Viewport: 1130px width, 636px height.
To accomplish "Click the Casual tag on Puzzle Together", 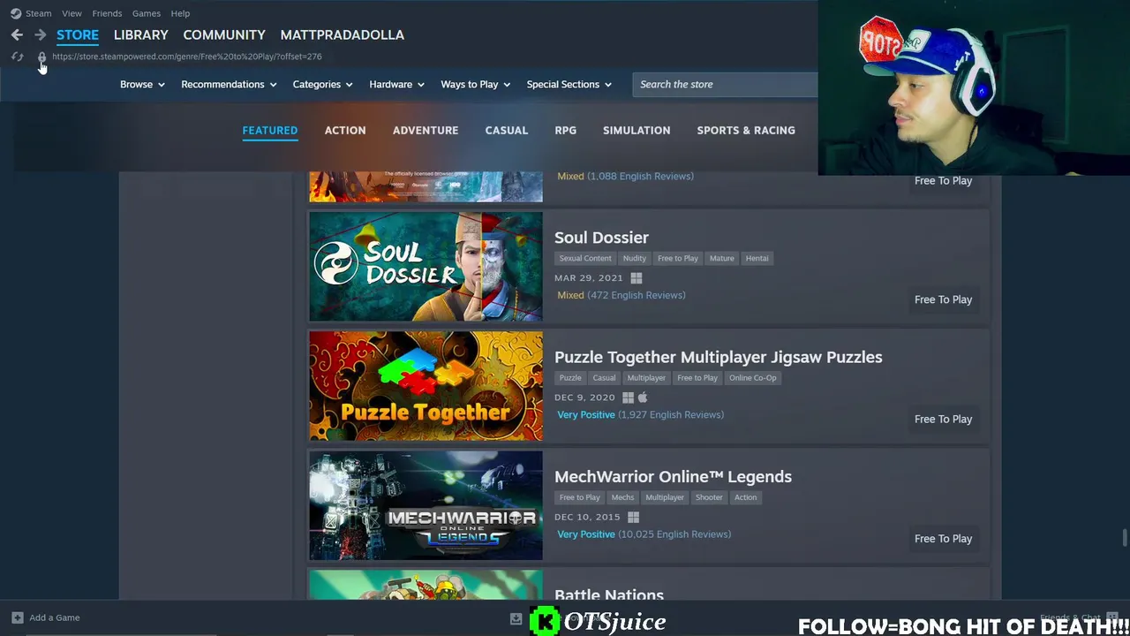I will coord(604,377).
